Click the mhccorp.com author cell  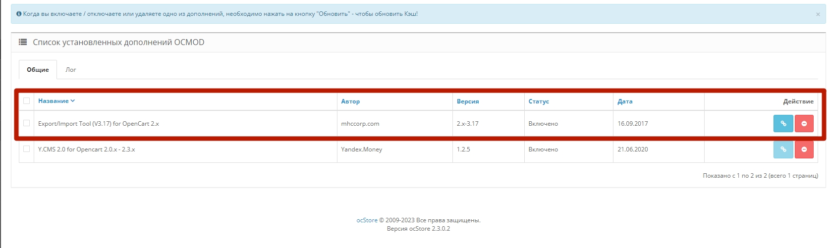[360, 124]
